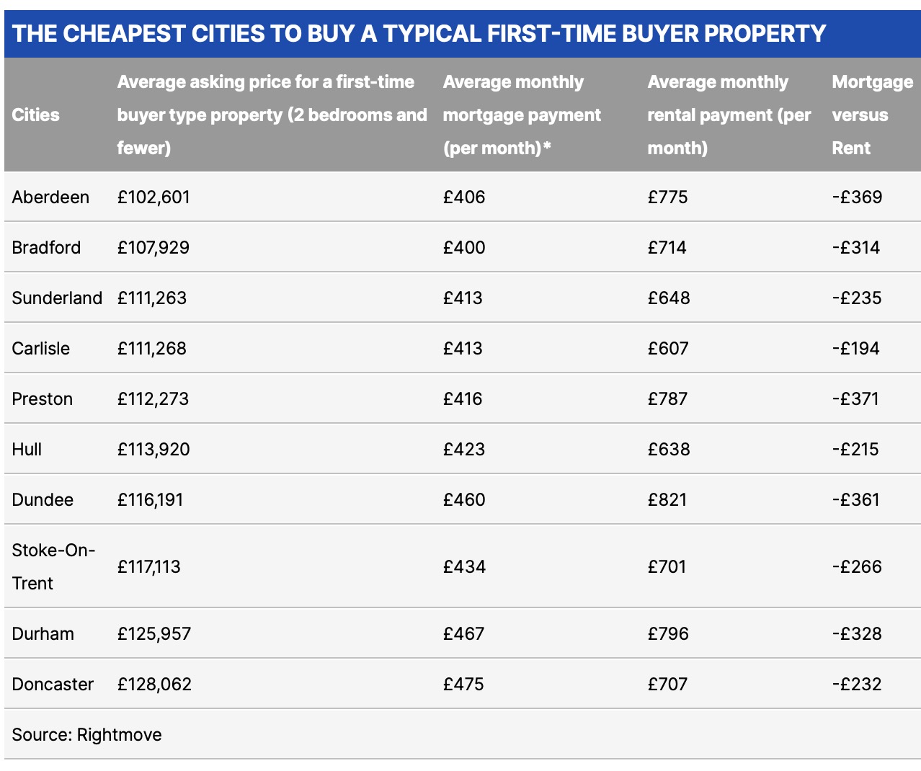Click the "Source: Rightmove" footer text
This screenshot has width=921, height=771.
(x=86, y=735)
